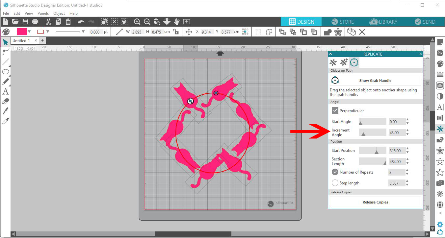The image size is (445, 238).
Task: Print using the printer icon
Action: 35,22
